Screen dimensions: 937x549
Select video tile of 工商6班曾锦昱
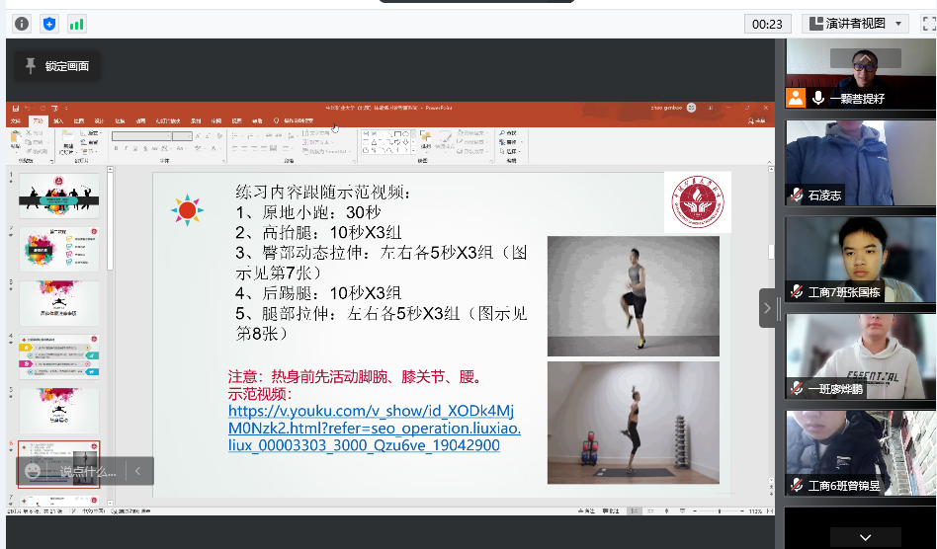pyautogui.click(x=860, y=452)
